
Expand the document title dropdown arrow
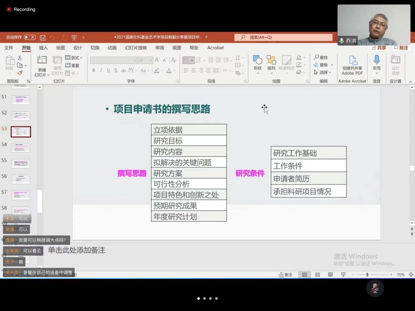206,37
